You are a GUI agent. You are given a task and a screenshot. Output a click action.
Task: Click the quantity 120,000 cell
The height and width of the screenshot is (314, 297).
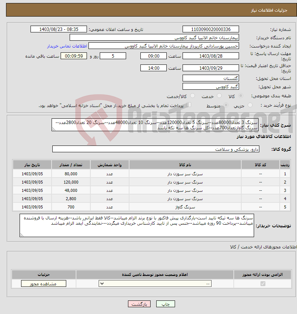coord(71,182)
